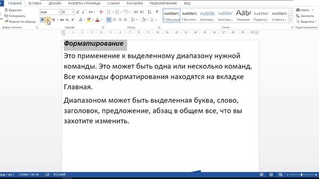Open the ВСТАВКА tab

point(35,3)
